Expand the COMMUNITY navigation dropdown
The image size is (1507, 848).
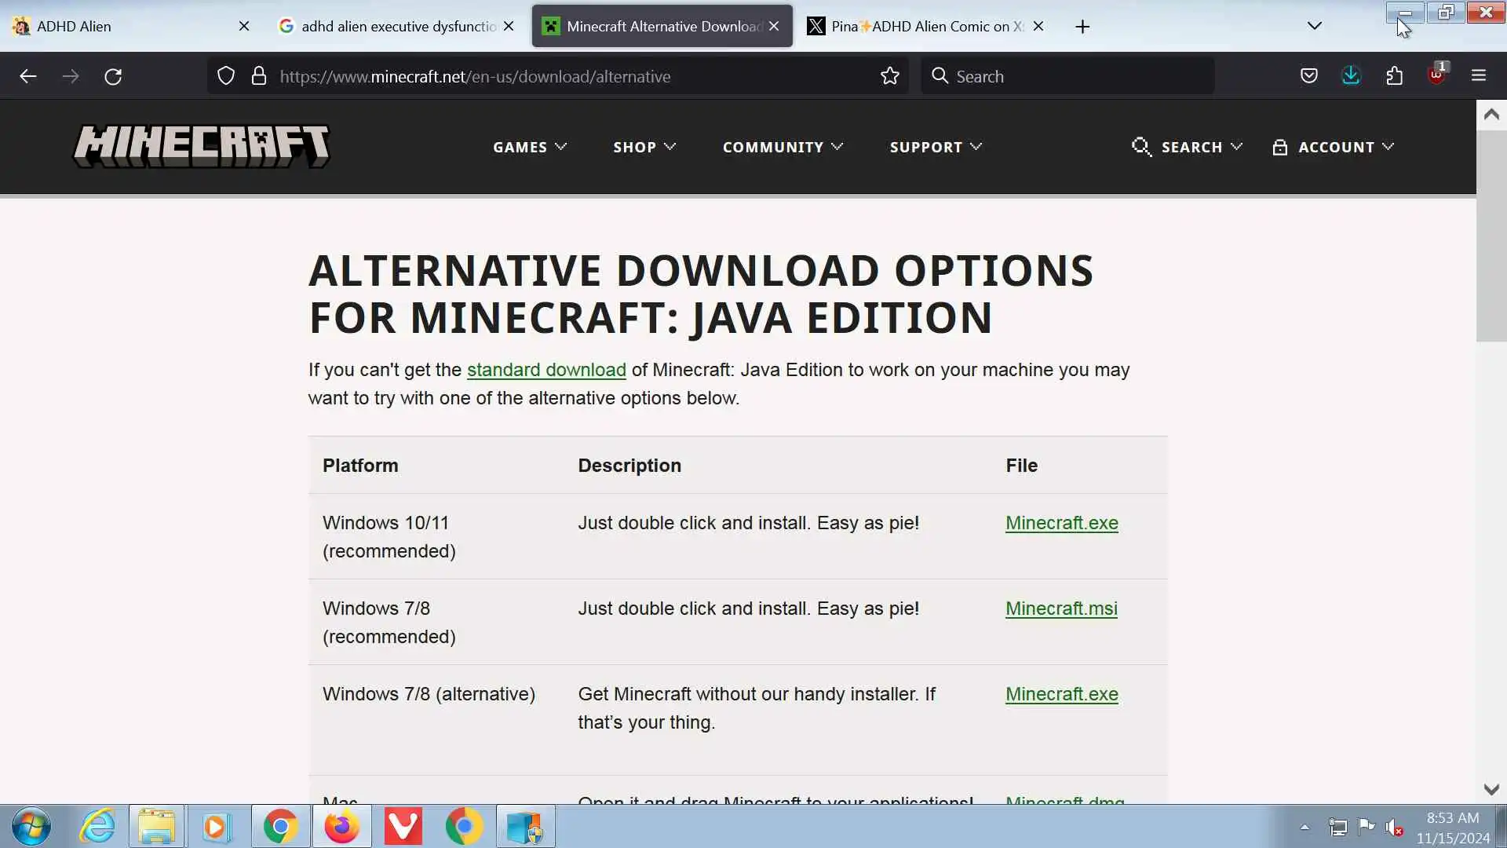pyautogui.click(x=783, y=147)
